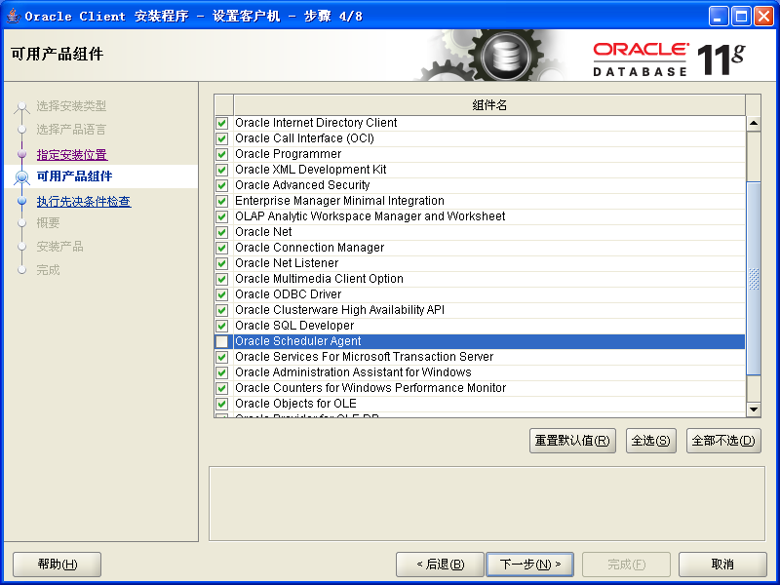Screen dimensions: 780x585
Task: Check the Oracle Scheduler Agent checkbox
Action: click(x=222, y=341)
